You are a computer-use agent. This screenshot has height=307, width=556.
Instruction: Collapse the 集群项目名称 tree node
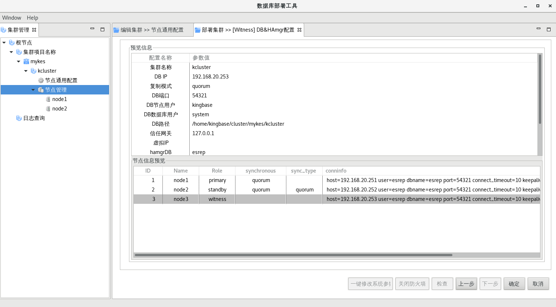11,52
